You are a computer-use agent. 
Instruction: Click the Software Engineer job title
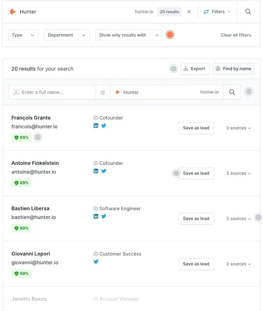120,209
